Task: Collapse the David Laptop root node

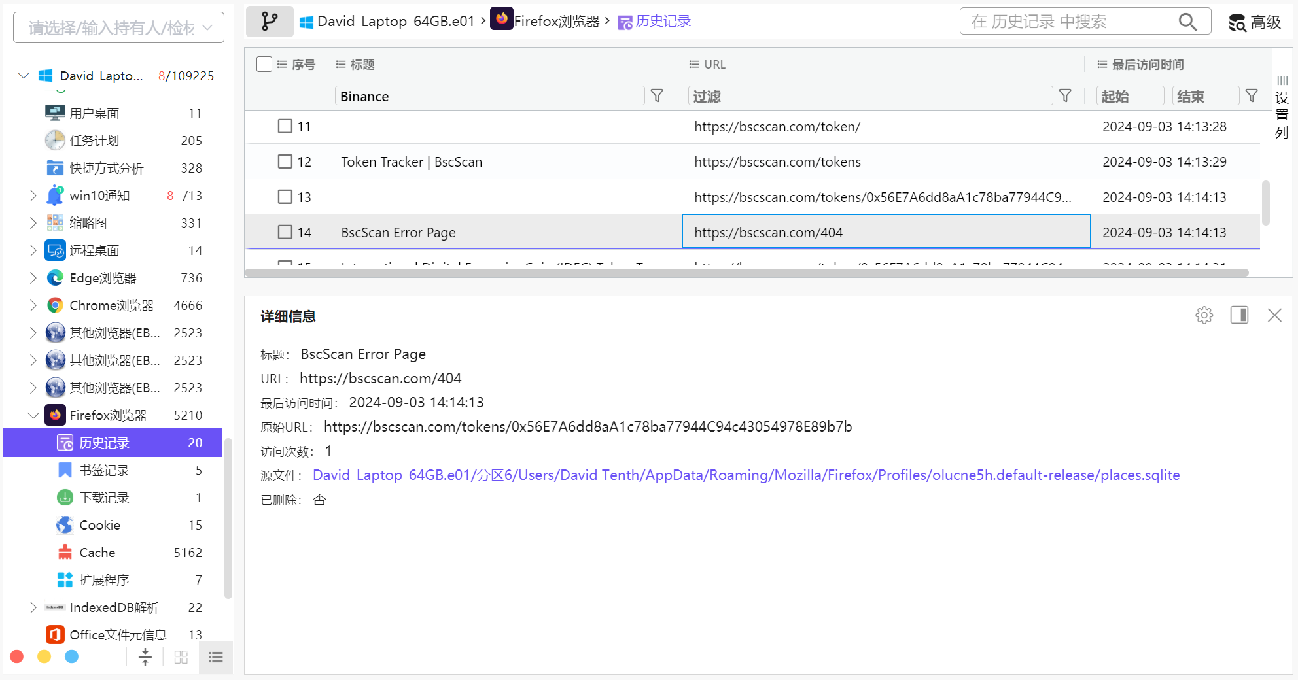Action: click(x=24, y=76)
